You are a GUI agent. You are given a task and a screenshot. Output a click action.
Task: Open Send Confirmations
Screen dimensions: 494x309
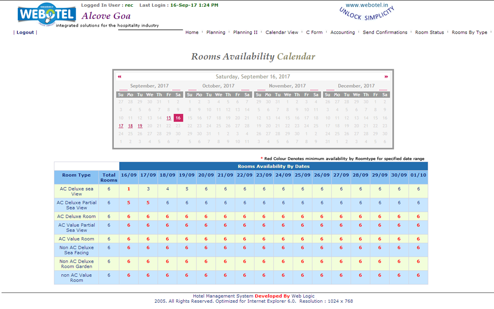(385, 32)
